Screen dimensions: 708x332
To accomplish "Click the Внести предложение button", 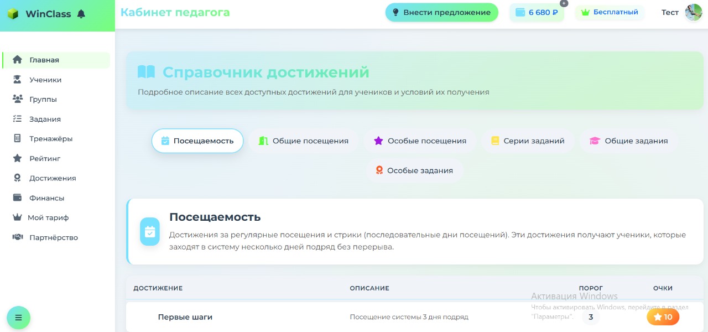I will click(x=441, y=12).
